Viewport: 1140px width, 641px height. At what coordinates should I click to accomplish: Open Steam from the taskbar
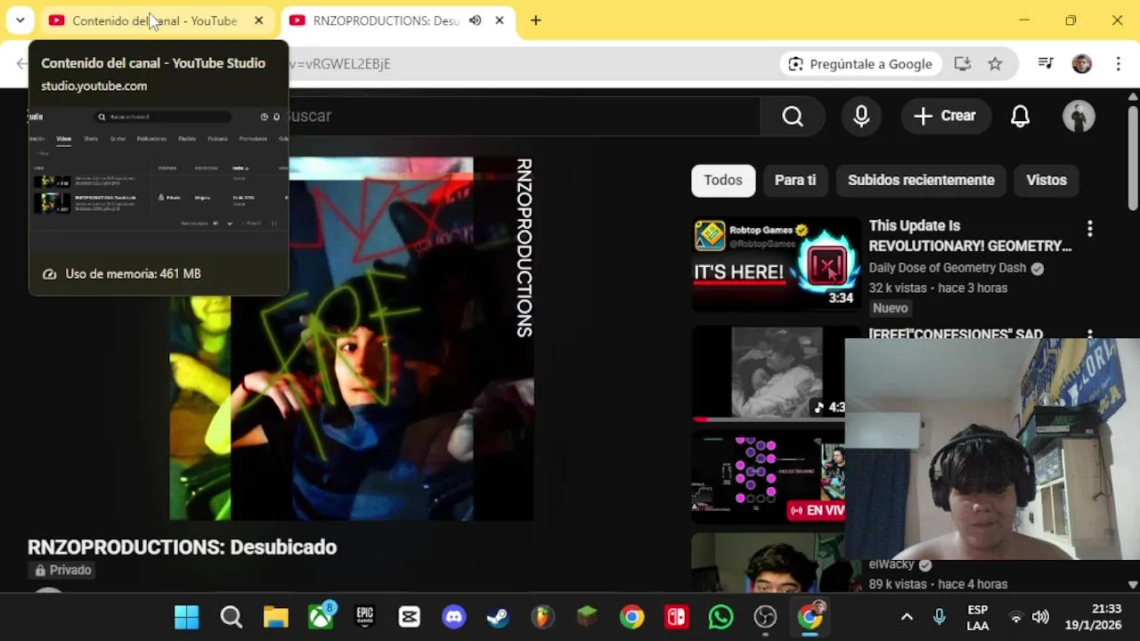pos(499,617)
